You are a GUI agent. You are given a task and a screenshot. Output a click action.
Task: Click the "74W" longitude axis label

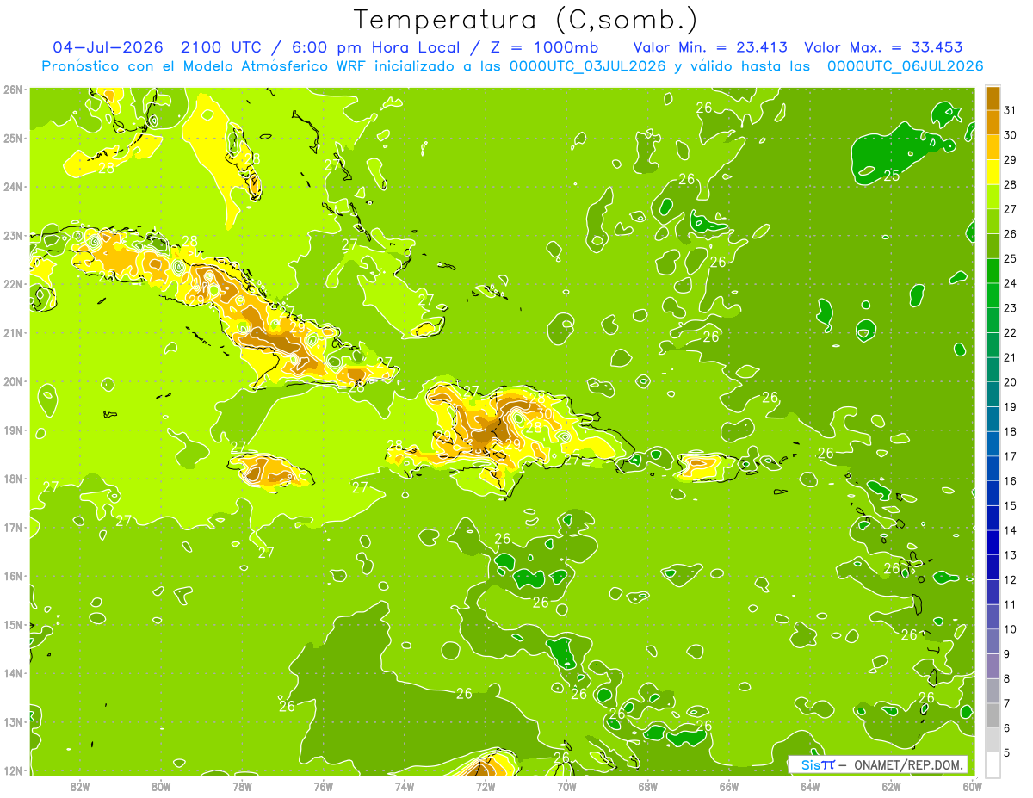[405, 786]
